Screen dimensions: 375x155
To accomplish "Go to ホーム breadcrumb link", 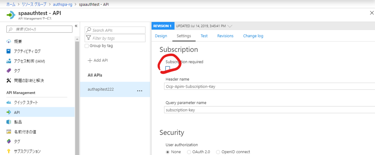I will click(x=11, y=4).
